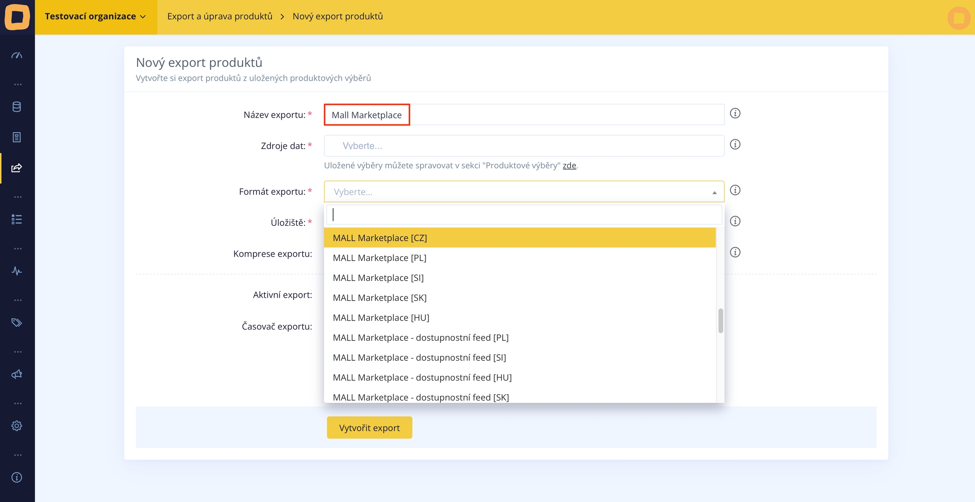Screen dimensions: 975x502
Task: Expand the Testovací organizace dropdown
Action: point(96,16)
